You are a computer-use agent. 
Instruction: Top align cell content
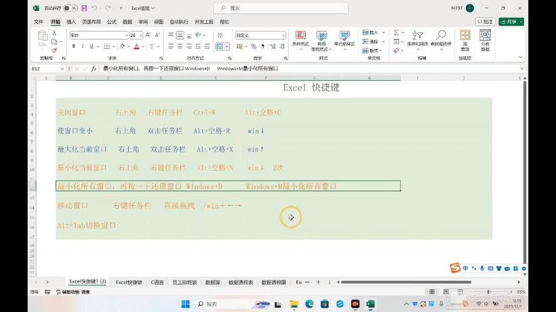tap(171, 35)
